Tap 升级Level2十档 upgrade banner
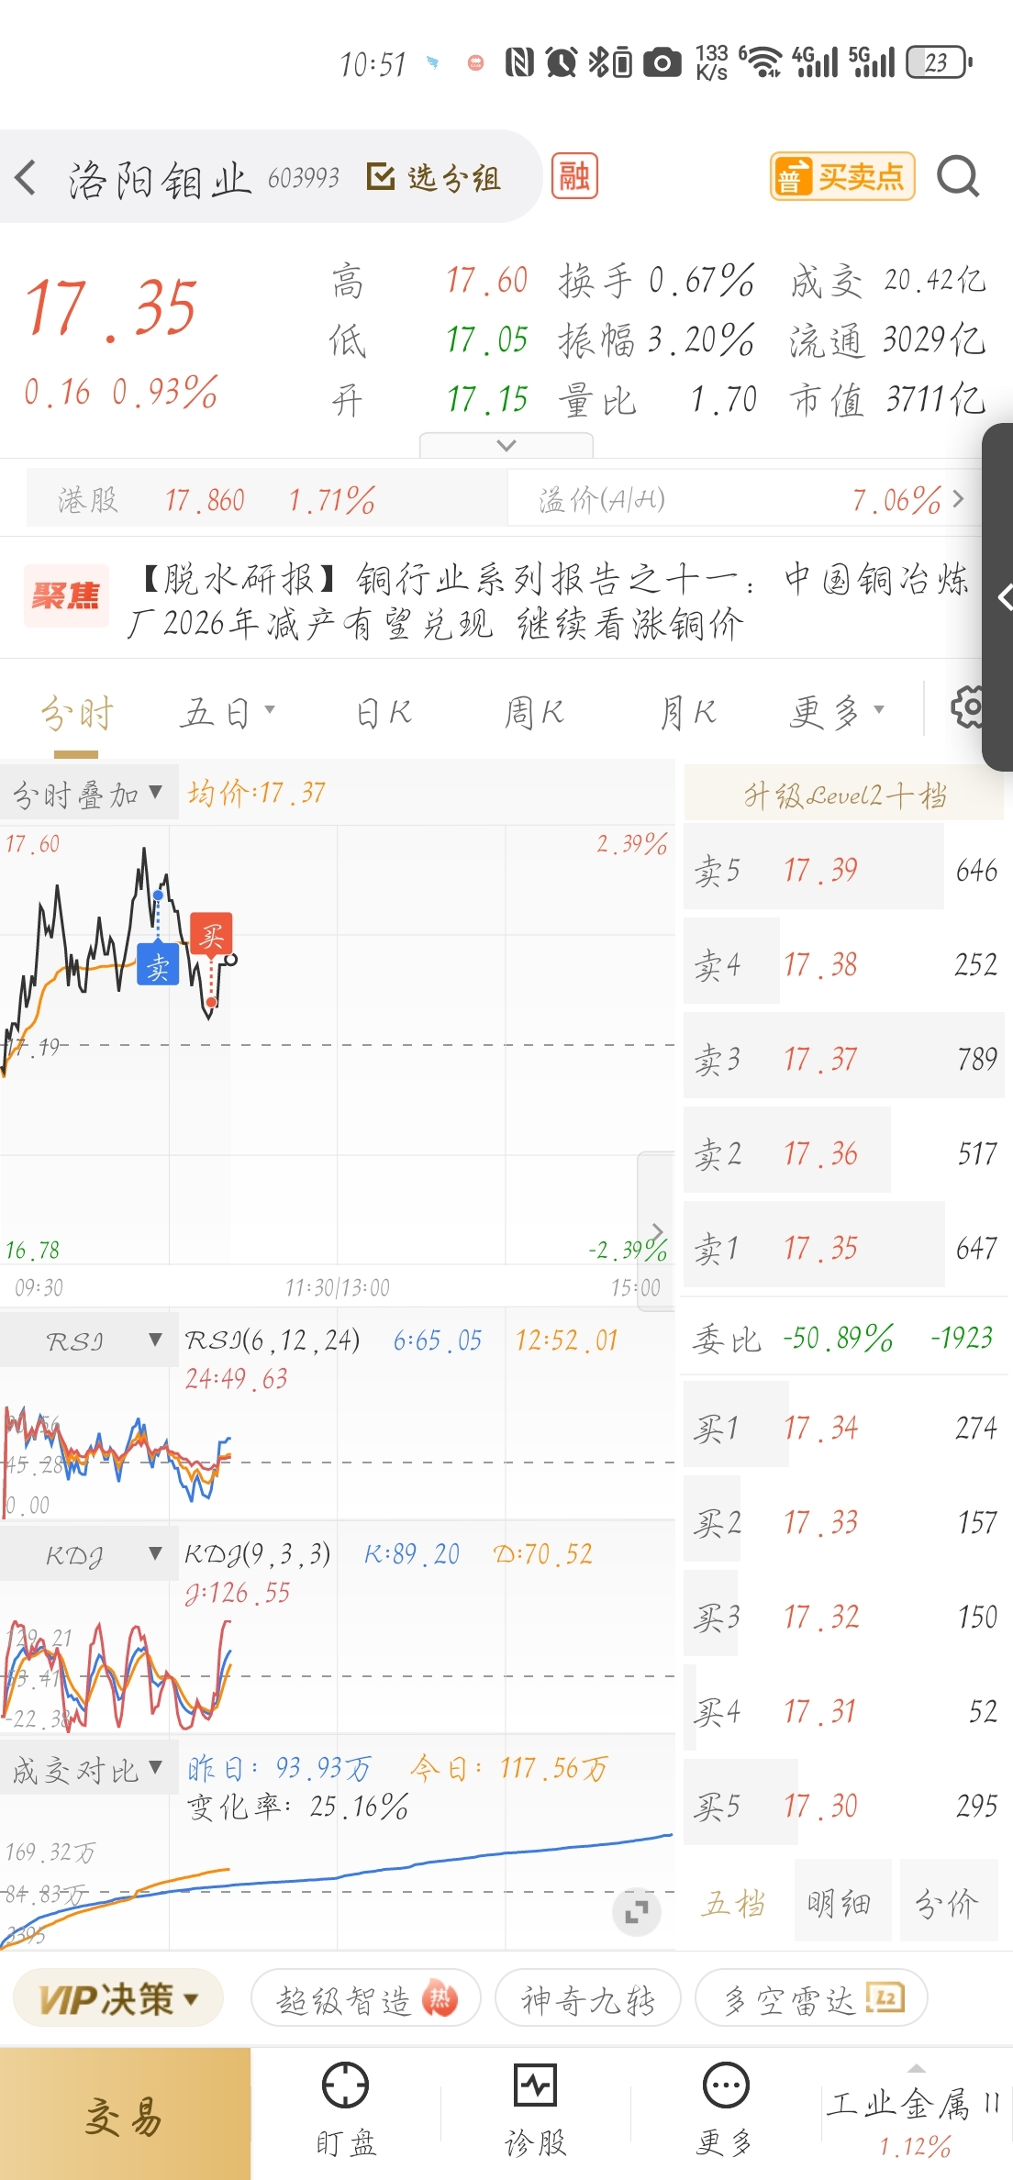 tap(844, 795)
